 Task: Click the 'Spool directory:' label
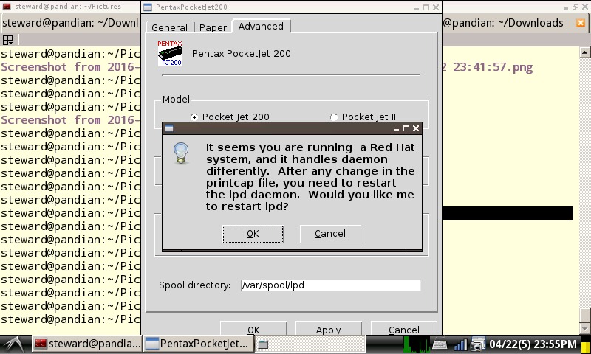pyautogui.click(x=194, y=285)
